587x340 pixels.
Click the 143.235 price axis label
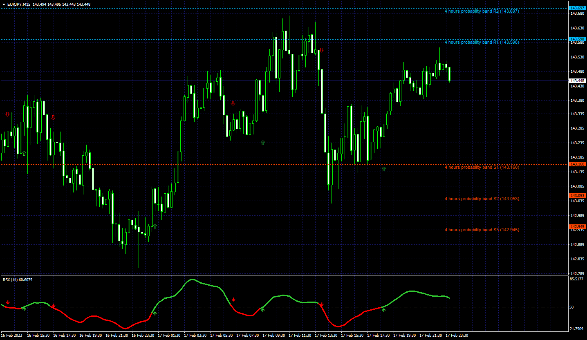[x=577, y=143]
